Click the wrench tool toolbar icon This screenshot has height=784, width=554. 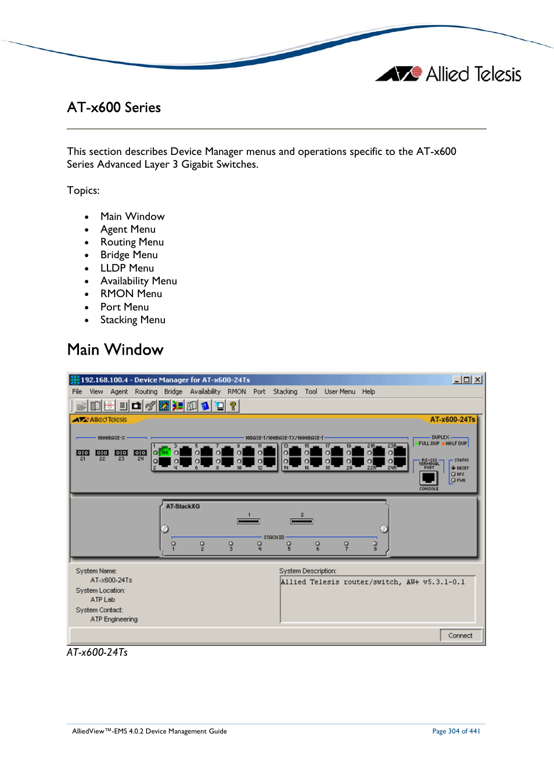tap(150, 406)
